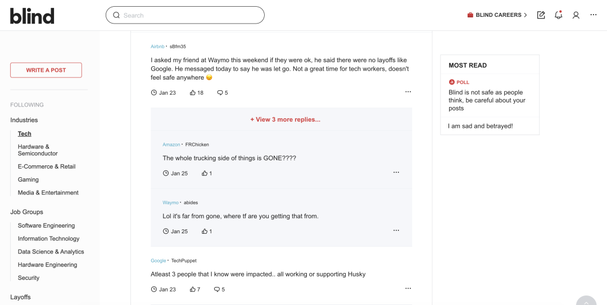Click into the Search field

[185, 15]
